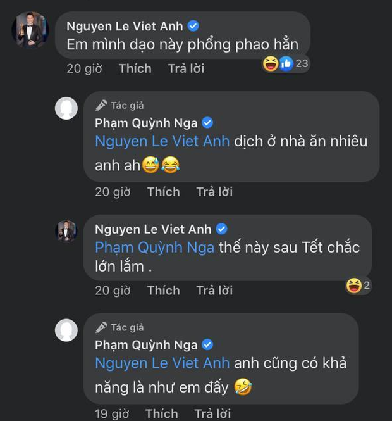
Task: Open tagged Phạm Quỳnh Nga link in reply
Action: tap(154, 247)
